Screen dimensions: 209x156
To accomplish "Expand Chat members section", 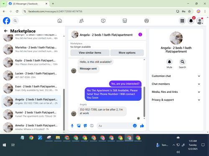I will pyautogui.click(x=176, y=84).
